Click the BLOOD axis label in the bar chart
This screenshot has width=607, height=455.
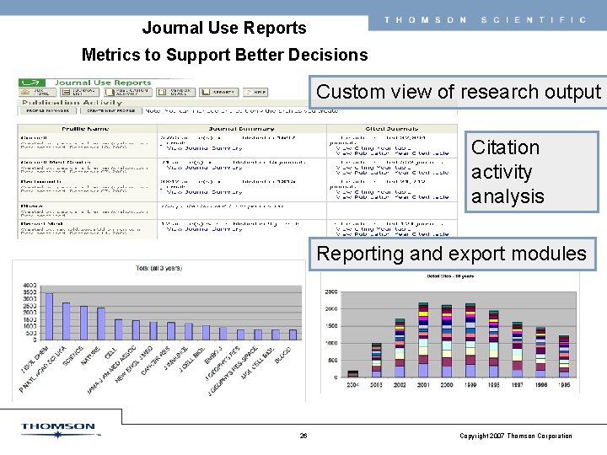(x=282, y=355)
